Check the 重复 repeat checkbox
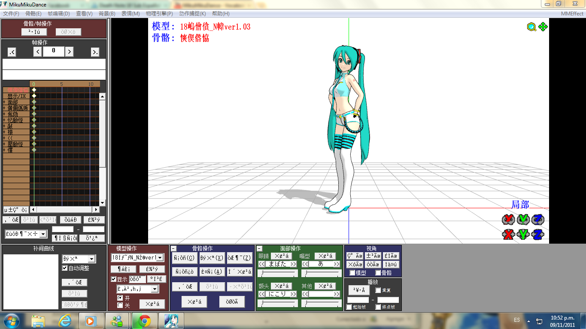 pos(378,290)
